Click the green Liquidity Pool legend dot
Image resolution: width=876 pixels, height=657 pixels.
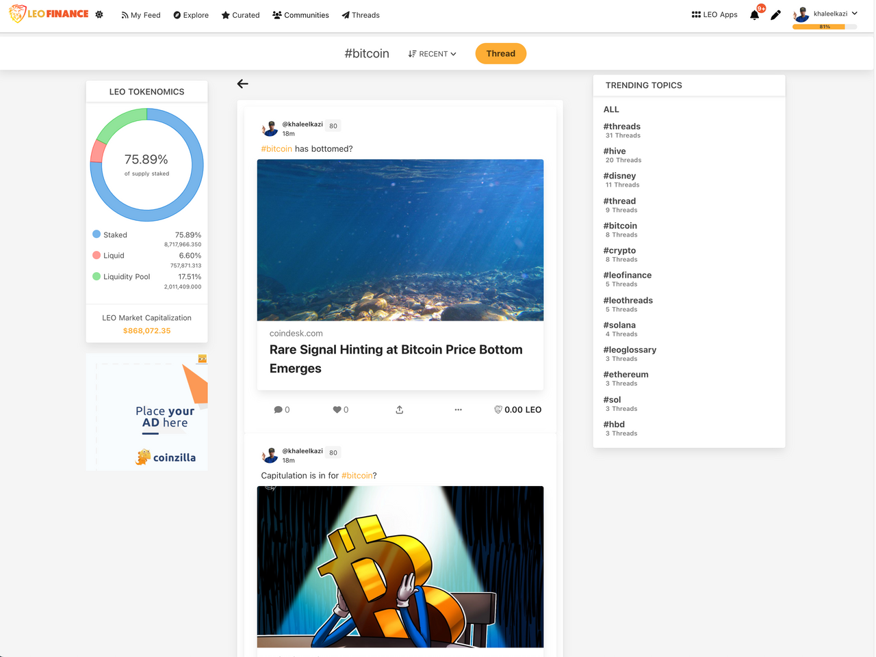[96, 276]
